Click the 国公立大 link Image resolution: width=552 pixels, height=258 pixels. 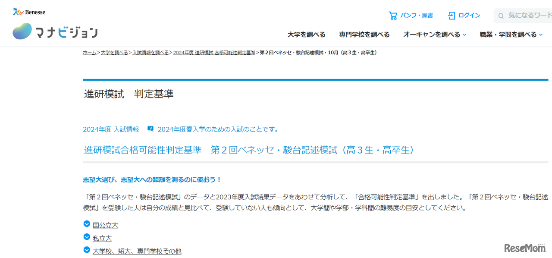point(105,224)
